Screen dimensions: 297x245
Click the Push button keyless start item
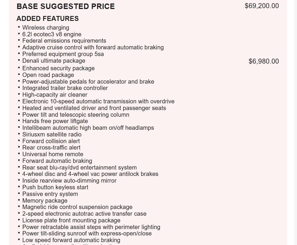tap(55, 187)
